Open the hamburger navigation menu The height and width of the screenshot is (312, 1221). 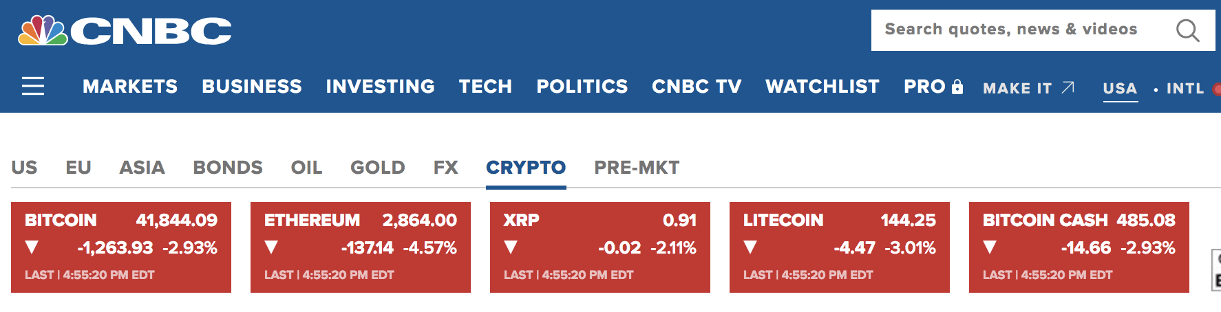coord(33,86)
